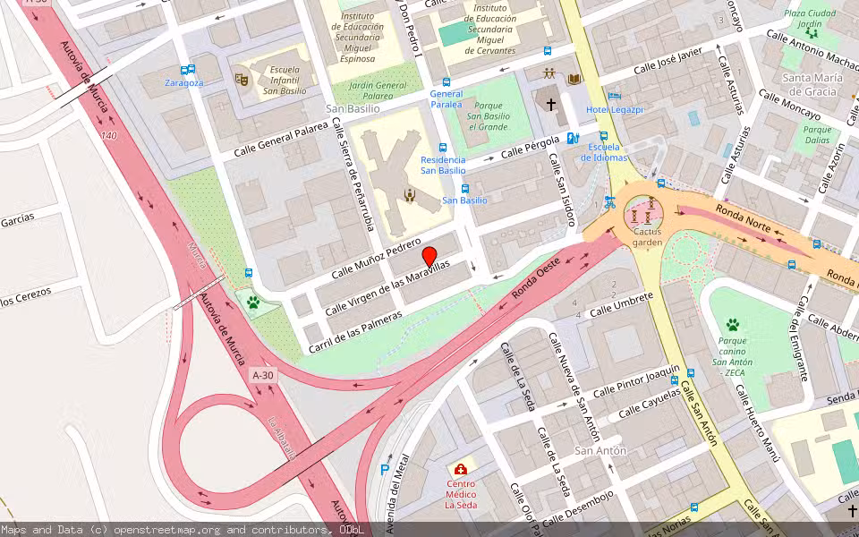Select Parque San Basilio el Grande label
The image size is (859, 537).
point(489,116)
